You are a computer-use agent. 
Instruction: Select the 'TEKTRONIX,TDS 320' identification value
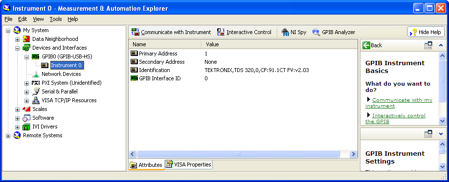click(257, 70)
